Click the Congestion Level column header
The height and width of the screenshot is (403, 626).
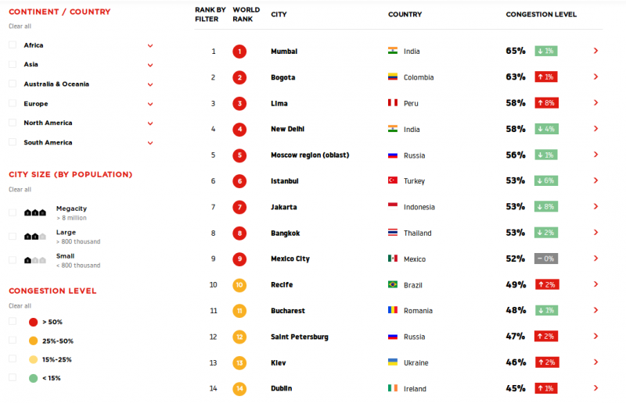click(541, 14)
